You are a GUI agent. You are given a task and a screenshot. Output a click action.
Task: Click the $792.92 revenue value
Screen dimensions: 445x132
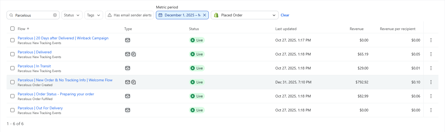click(362, 82)
